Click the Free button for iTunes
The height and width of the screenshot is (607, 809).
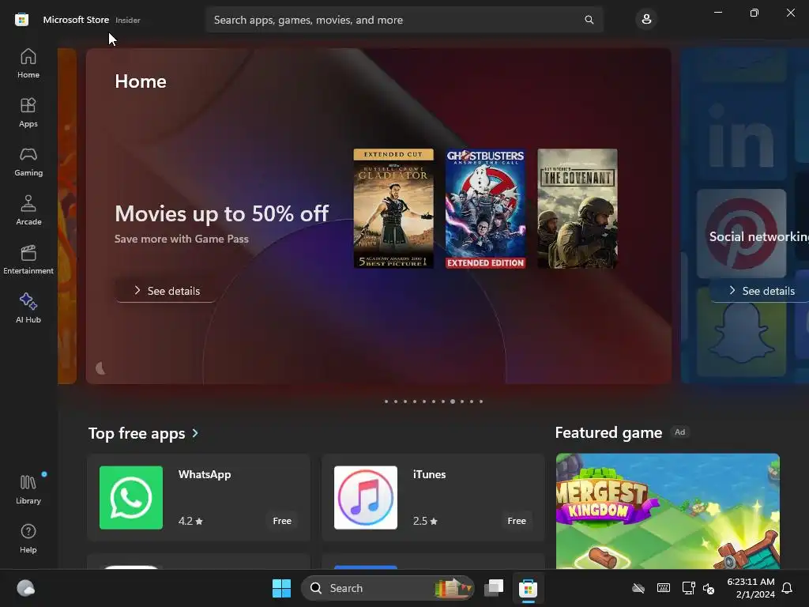click(x=517, y=521)
